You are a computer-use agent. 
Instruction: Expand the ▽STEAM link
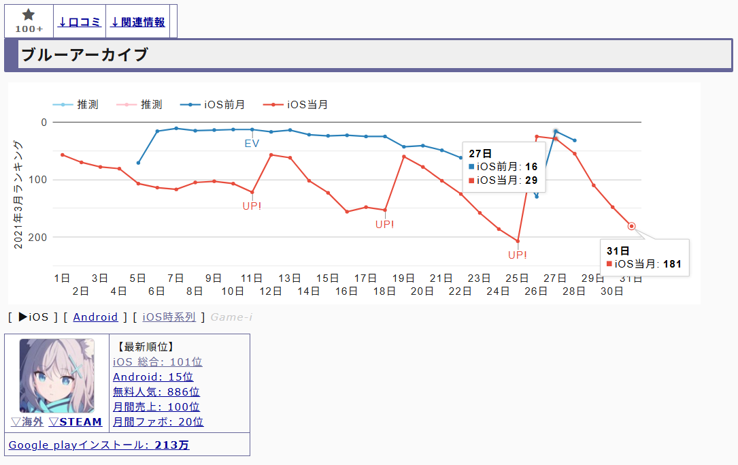click(x=75, y=422)
